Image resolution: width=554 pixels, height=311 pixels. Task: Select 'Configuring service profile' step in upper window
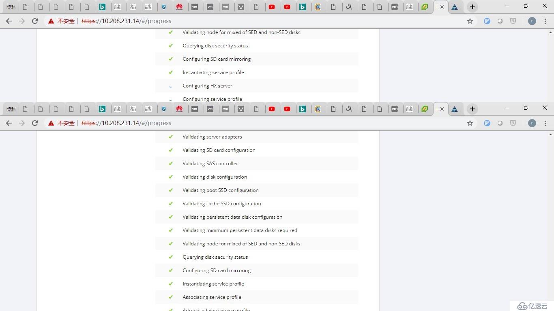tap(256, 98)
